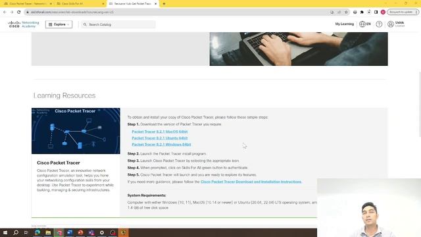Click the Learning Resources heading
This screenshot has width=421, height=237.
pyautogui.click(x=64, y=95)
